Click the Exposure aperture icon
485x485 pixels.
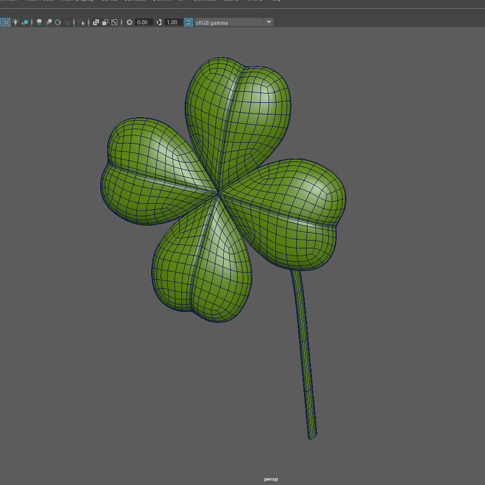click(129, 22)
